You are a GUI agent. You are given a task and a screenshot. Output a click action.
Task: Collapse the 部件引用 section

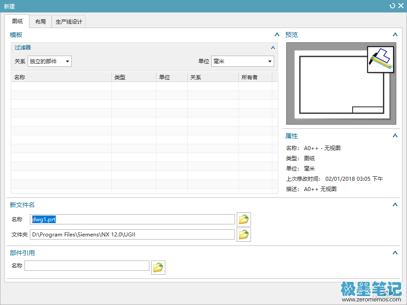[x=395, y=253]
